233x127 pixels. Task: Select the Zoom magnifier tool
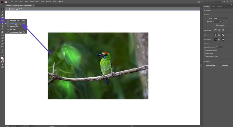pos(2,53)
